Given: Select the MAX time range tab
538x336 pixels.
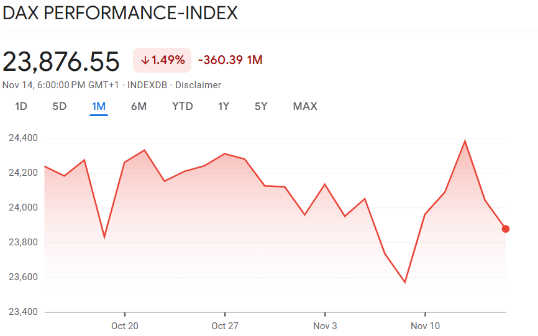Looking at the screenshot, I should pyautogui.click(x=305, y=106).
